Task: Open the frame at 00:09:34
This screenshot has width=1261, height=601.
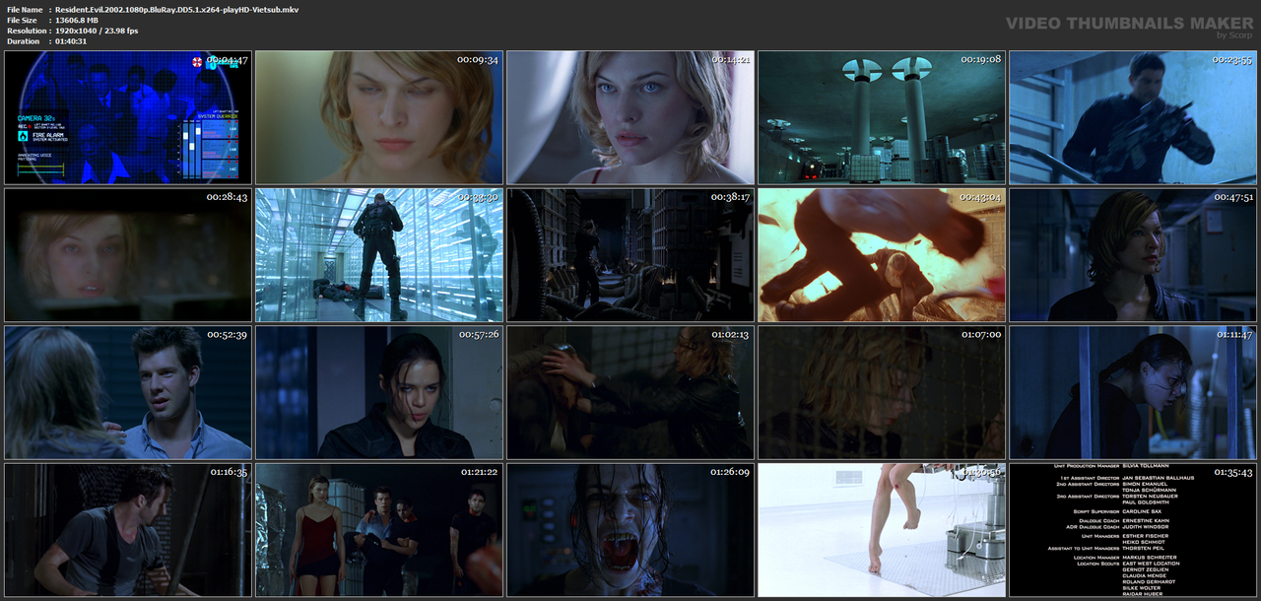Action: 379,117
